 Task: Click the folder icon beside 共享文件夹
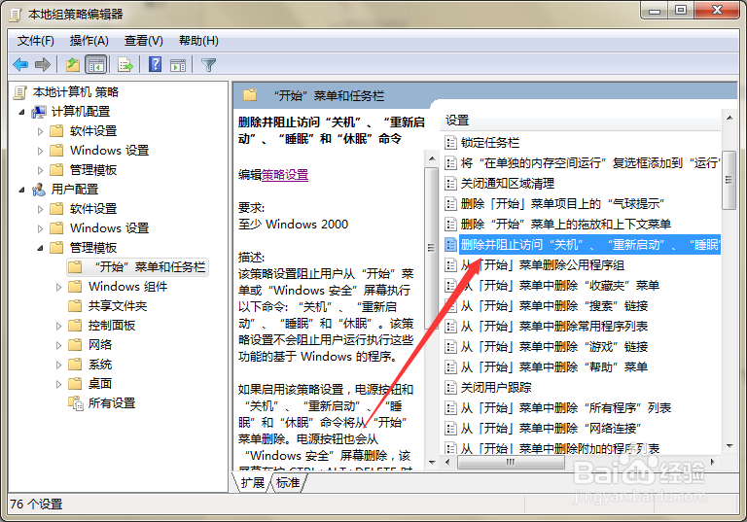coord(75,306)
